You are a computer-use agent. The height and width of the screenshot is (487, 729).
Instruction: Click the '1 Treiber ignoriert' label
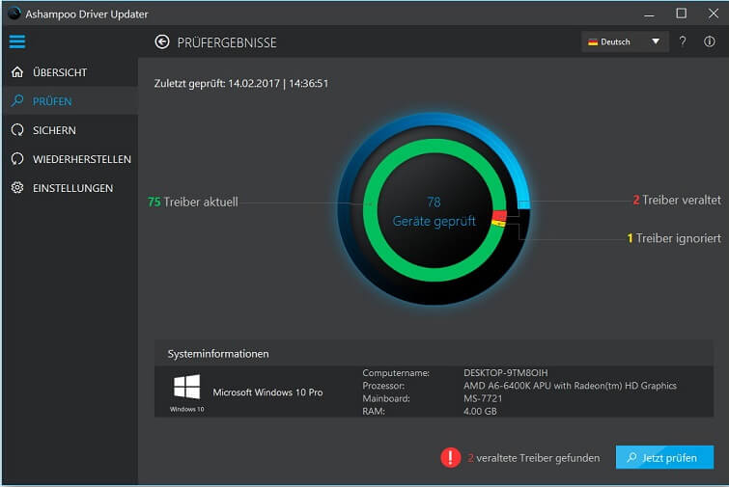[x=674, y=238]
